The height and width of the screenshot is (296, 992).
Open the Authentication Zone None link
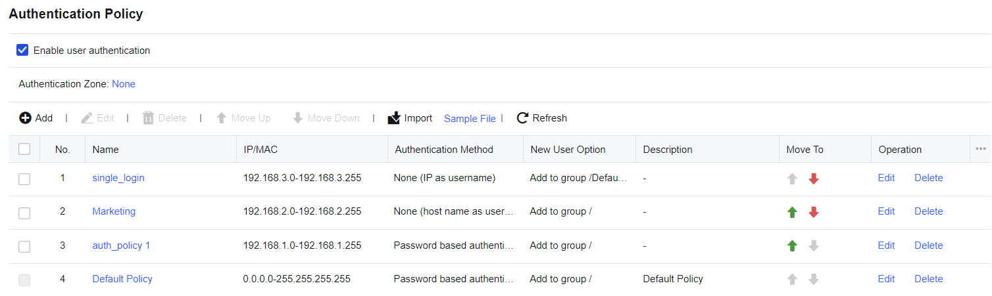pyautogui.click(x=124, y=84)
